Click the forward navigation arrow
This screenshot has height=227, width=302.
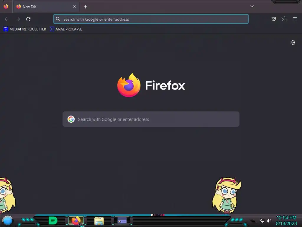[18, 19]
